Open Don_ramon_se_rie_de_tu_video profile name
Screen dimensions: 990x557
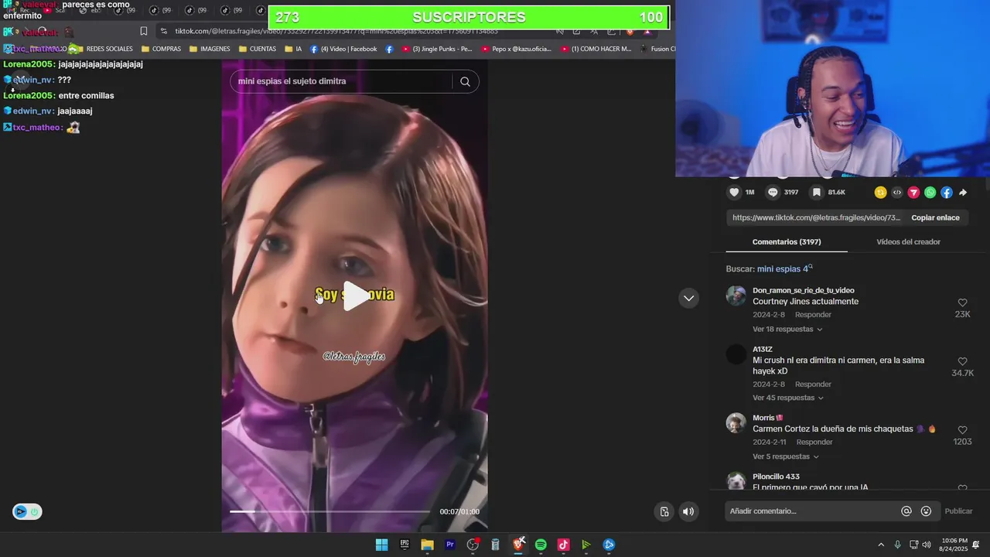(804, 290)
